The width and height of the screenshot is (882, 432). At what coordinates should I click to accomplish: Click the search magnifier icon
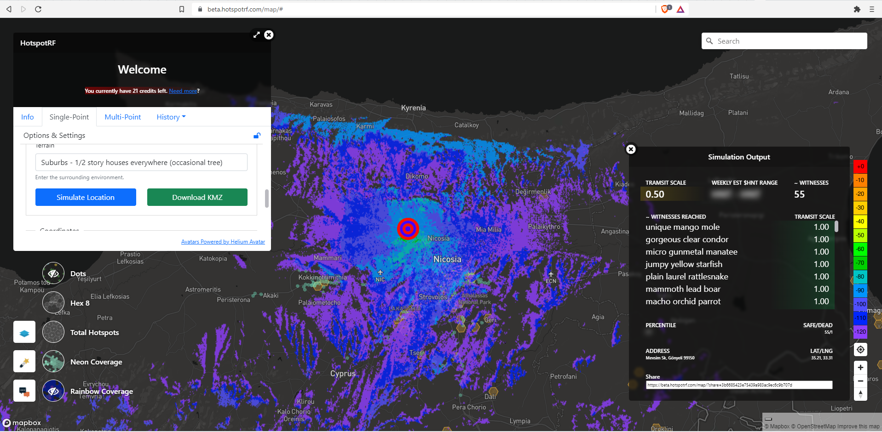pos(709,41)
